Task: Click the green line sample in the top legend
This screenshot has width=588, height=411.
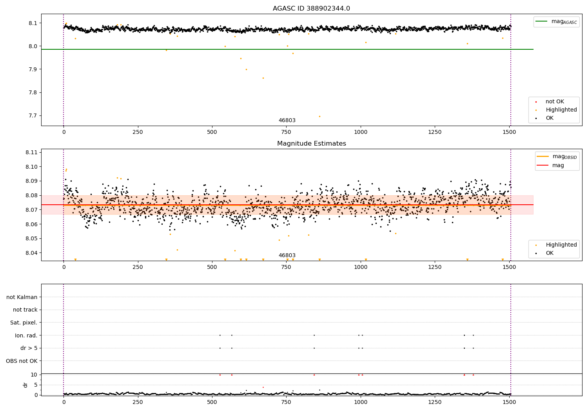Action: [541, 22]
